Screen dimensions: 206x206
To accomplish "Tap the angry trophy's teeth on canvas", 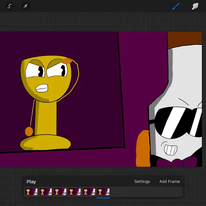I will (x=42, y=88).
